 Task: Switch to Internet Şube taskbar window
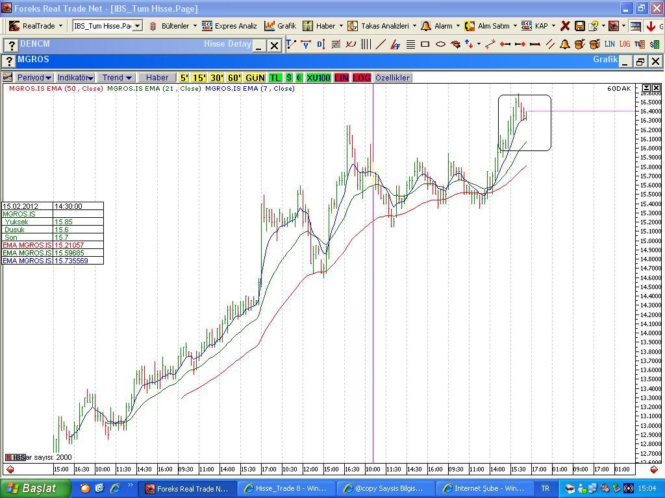click(x=483, y=488)
